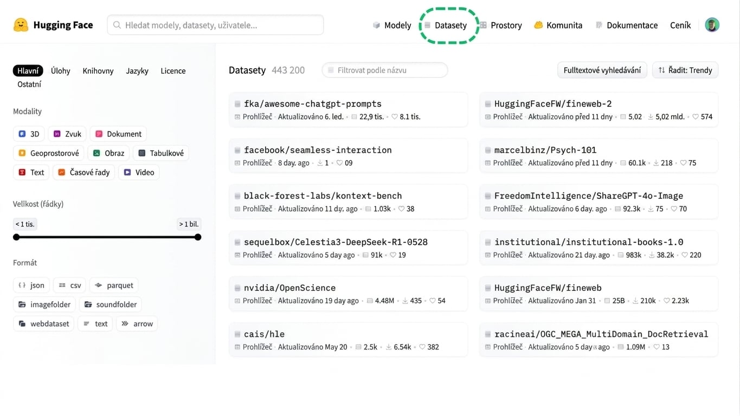This screenshot has height=416, width=740.
Task: Click the heart icon on cais/hle
Action: point(422,347)
